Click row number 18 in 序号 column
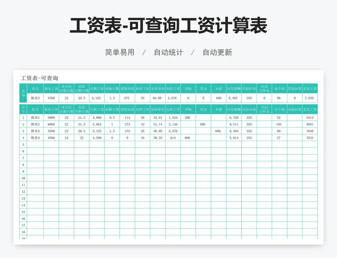337x258 pixels. tap(23, 232)
